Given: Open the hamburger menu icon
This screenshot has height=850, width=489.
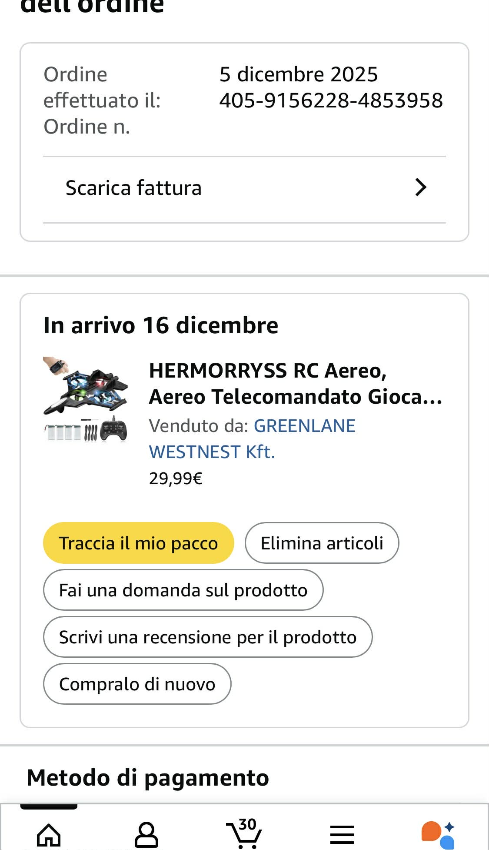Looking at the screenshot, I should 342,834.
